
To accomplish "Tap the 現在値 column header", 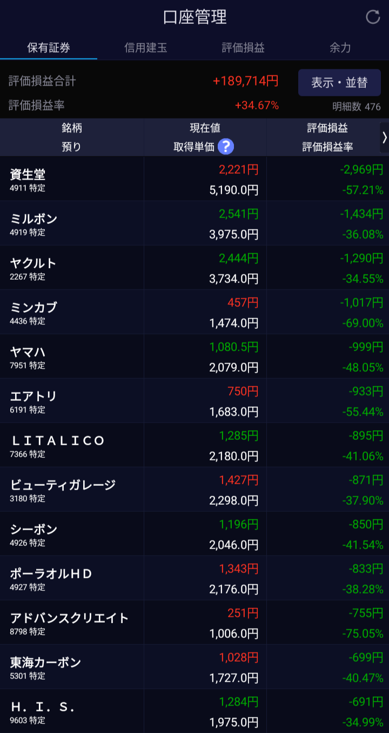I will pyautogui.click(x=205, y=128).
